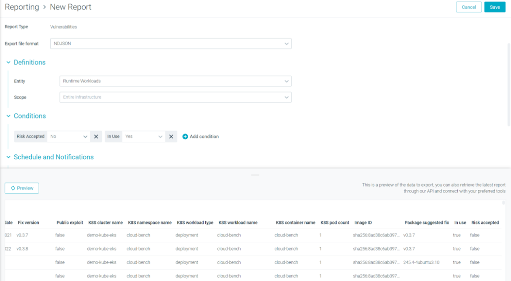Open the Entity dropdown set to Runtime Workloads
The image size is (511, 281).
point(175,81)
